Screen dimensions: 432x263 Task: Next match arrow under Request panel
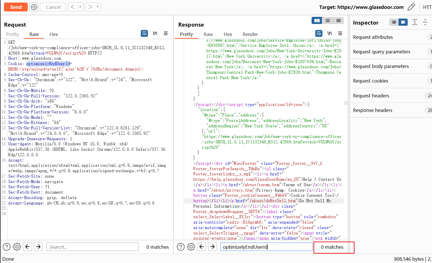pos(38,246)
